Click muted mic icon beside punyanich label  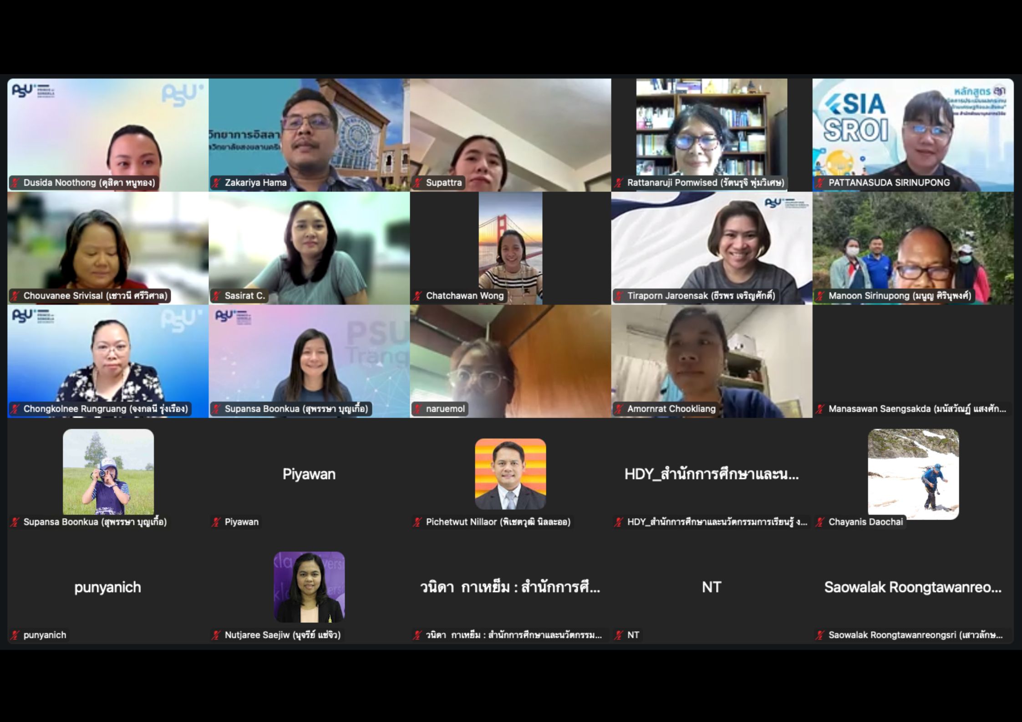pyautogui.click(x=15, y=635)
